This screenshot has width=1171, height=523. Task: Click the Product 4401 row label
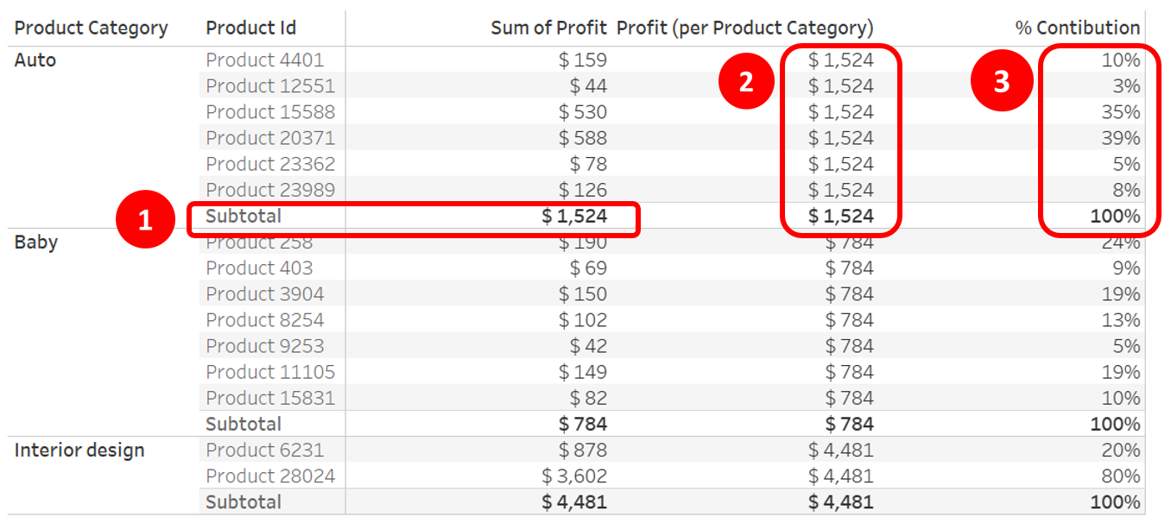tap(265, 60)
